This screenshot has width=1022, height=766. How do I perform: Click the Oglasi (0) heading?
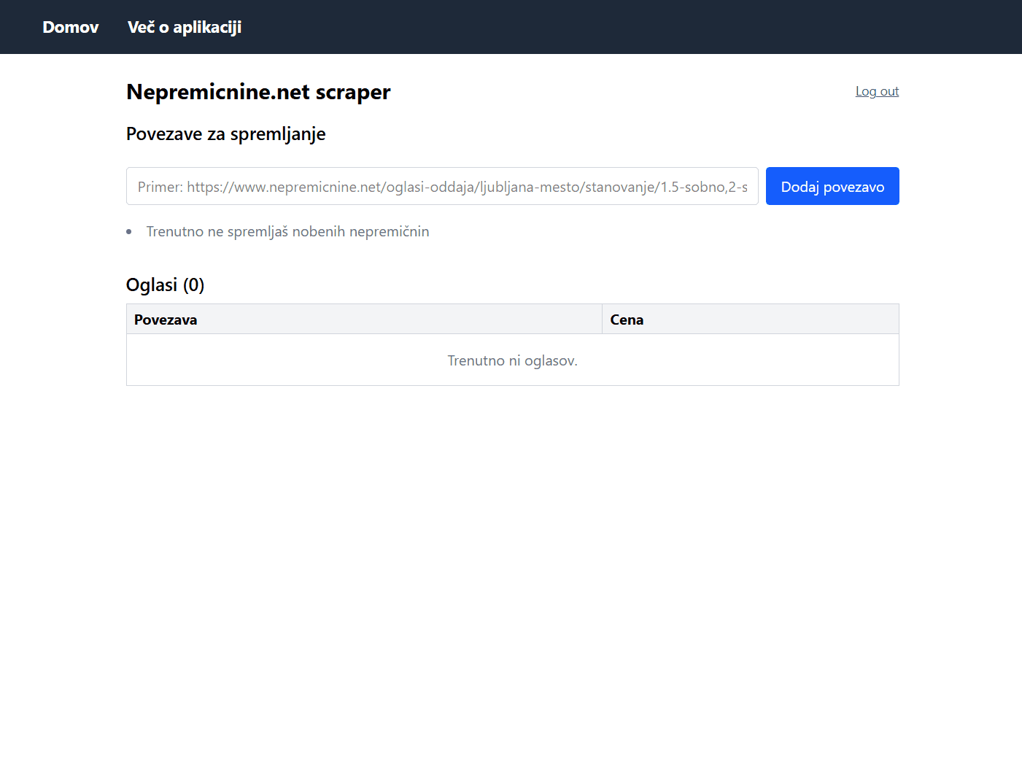pyautogui.click(x=165, y=285)
